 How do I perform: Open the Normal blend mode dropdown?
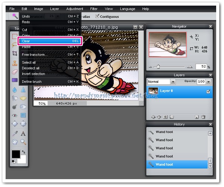173,82
